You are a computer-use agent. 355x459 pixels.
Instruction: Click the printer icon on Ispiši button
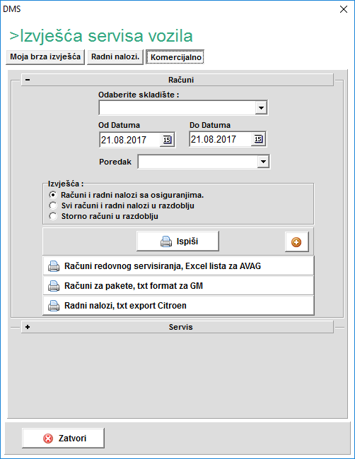[166, 242]
